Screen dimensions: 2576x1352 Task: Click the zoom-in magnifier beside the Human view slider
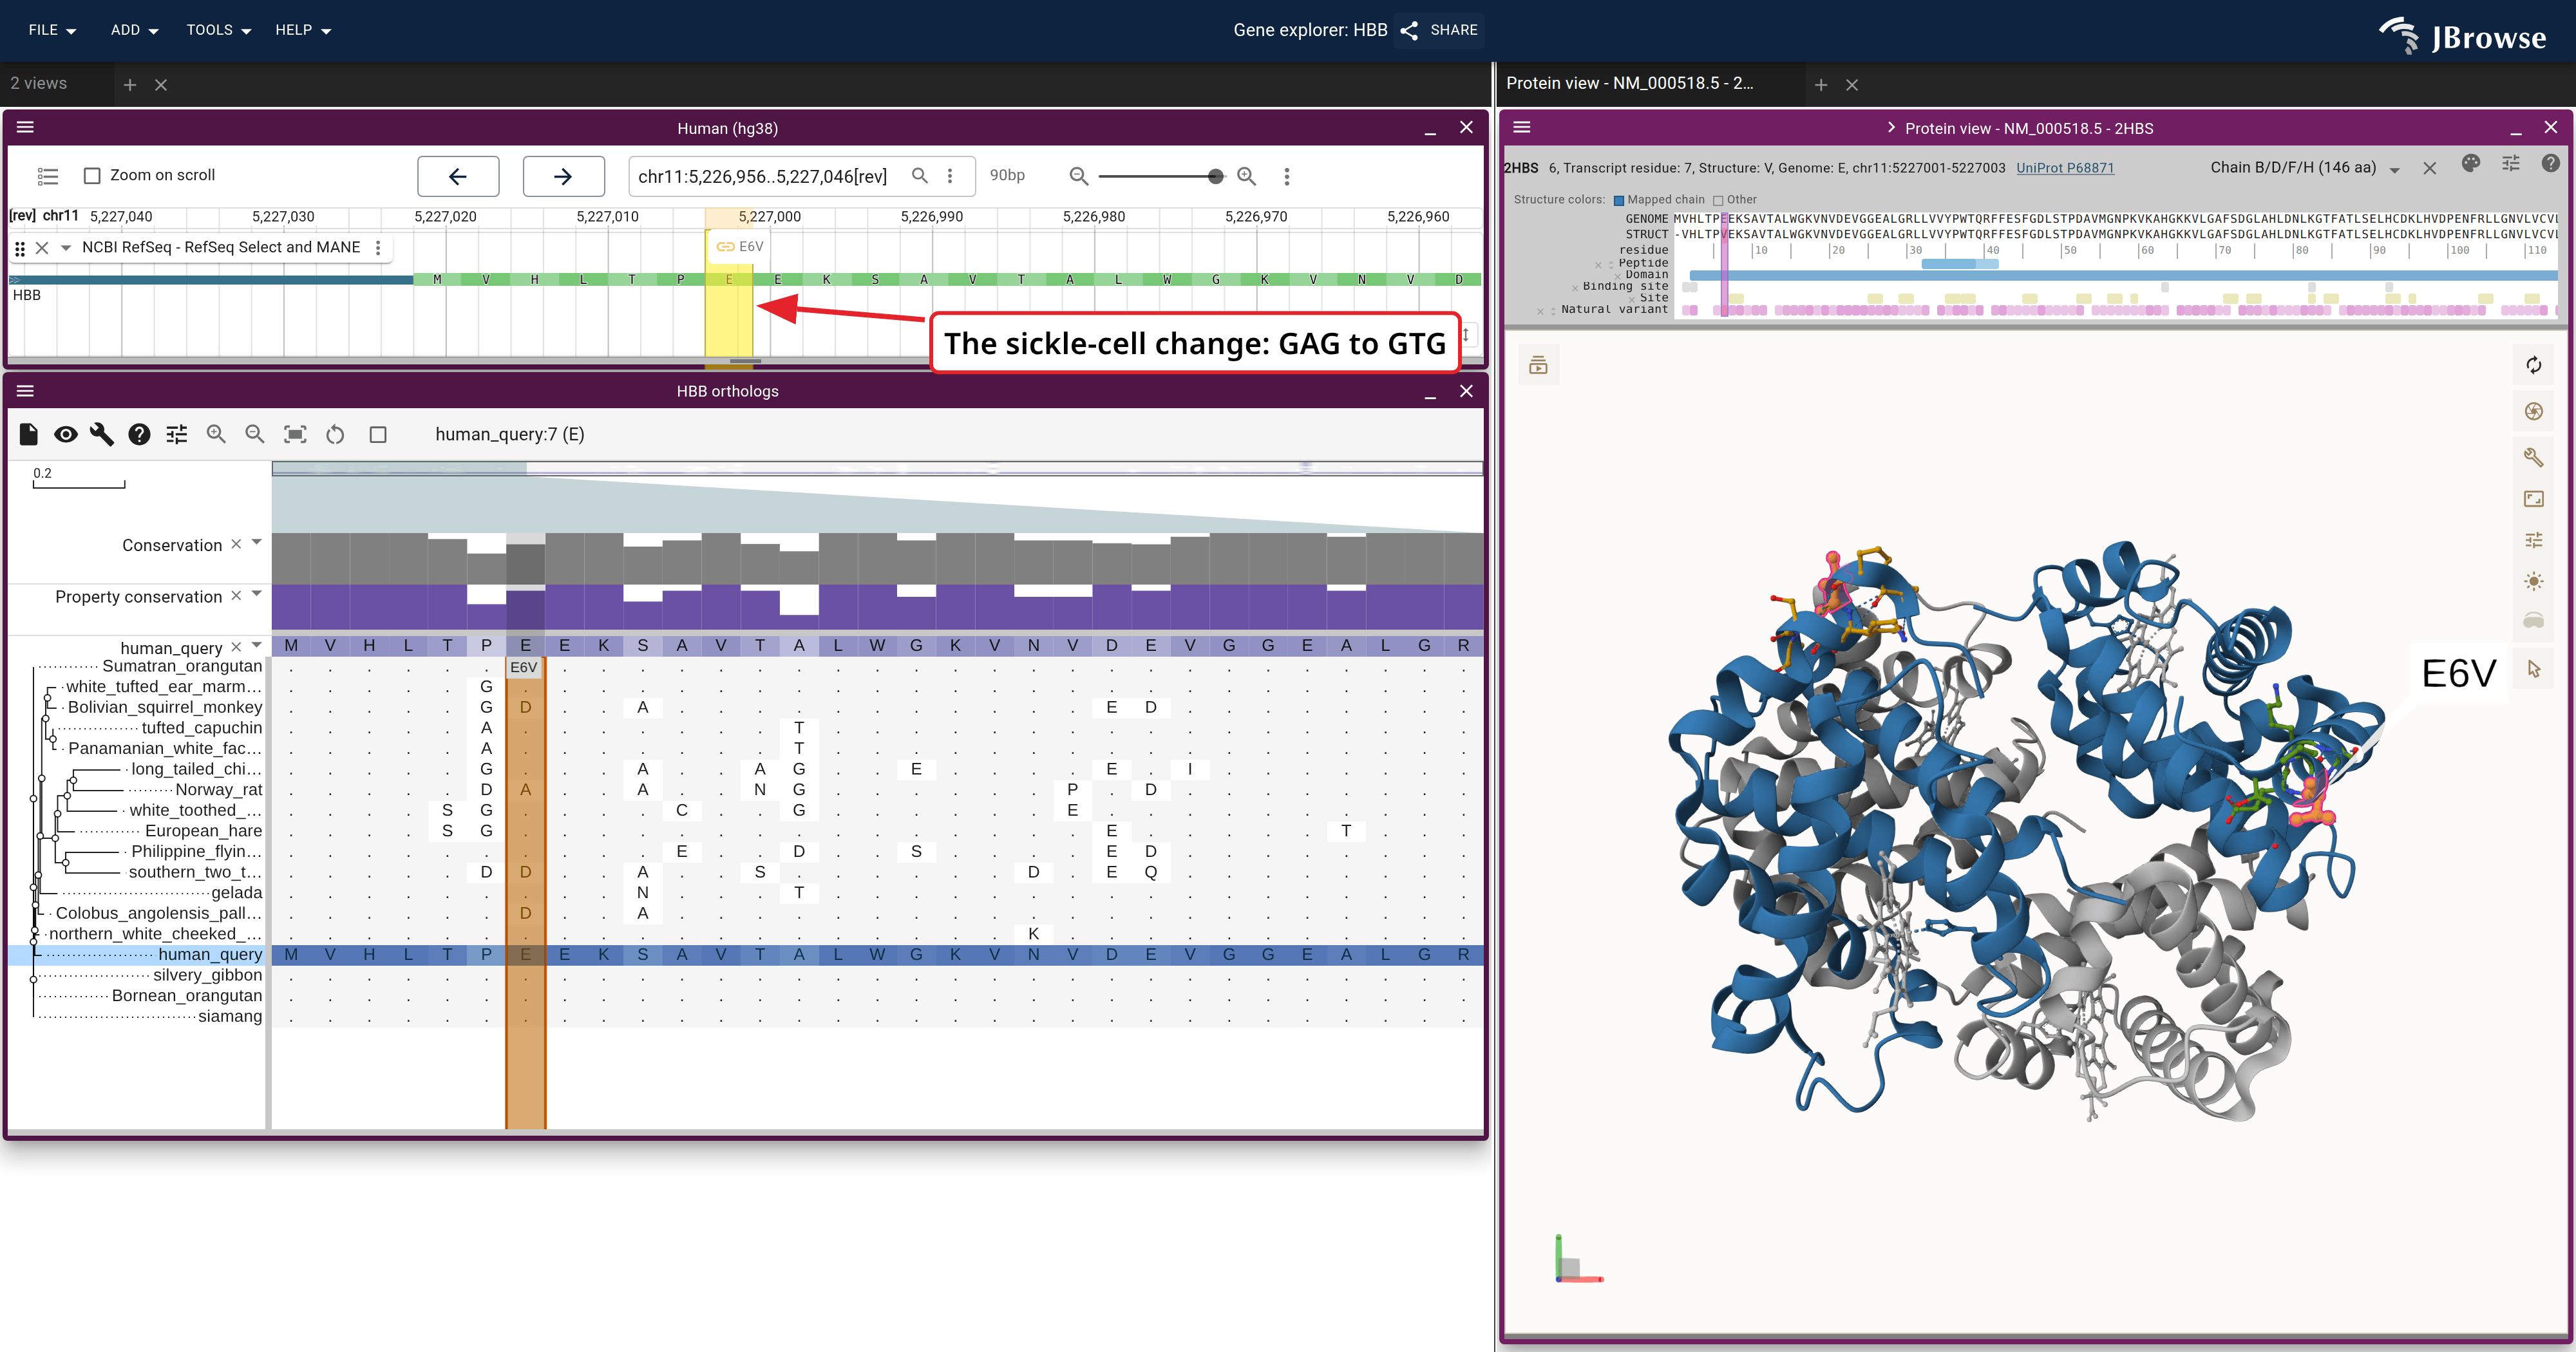coord(1247,176)
